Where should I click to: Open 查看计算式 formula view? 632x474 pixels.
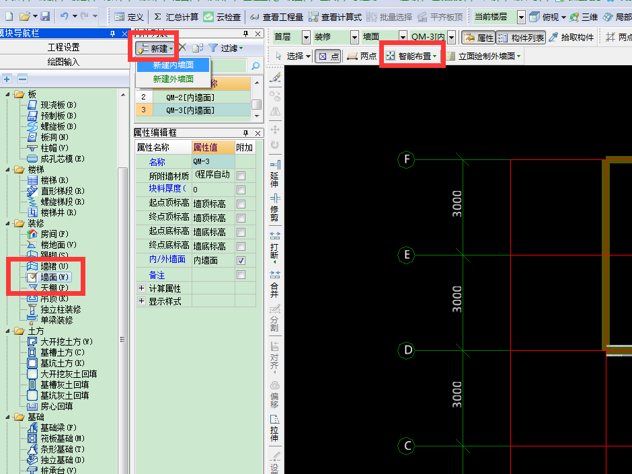point(335,17)
